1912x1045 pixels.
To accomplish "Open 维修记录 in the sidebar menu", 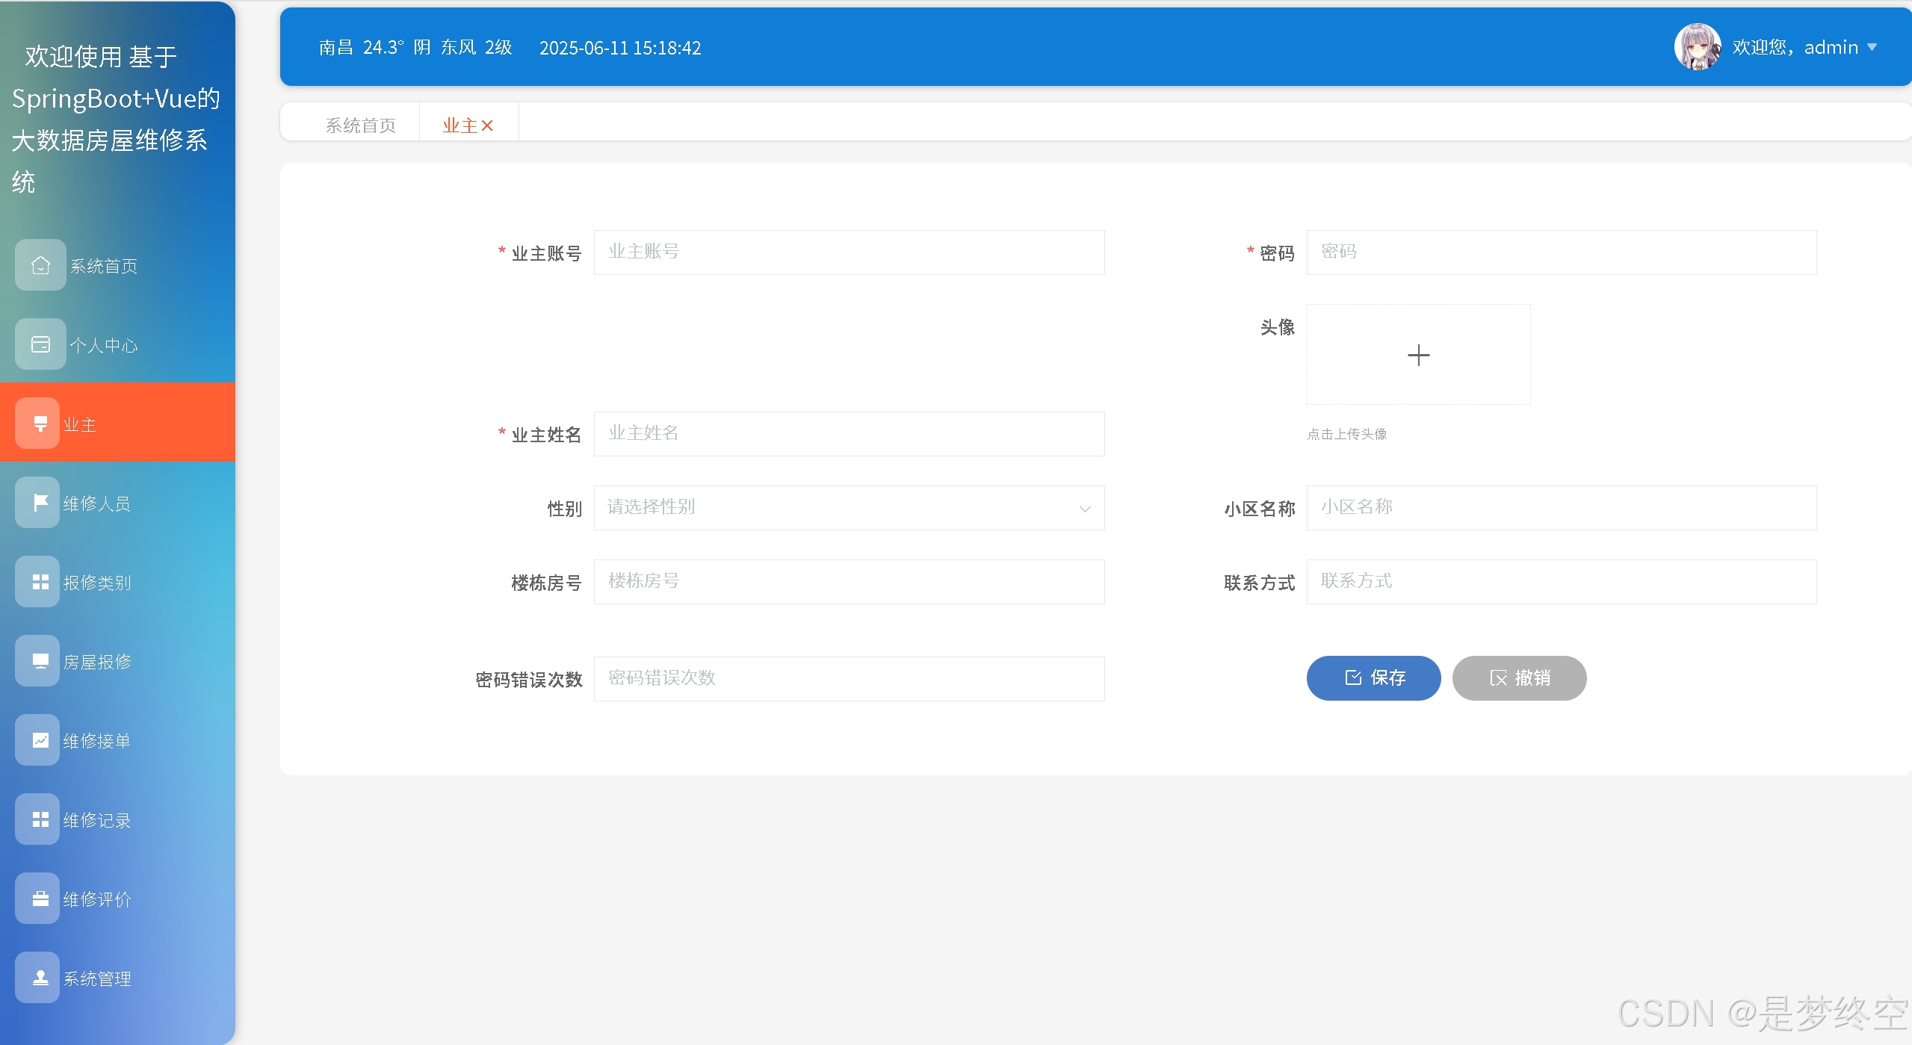I will [97, 820].
